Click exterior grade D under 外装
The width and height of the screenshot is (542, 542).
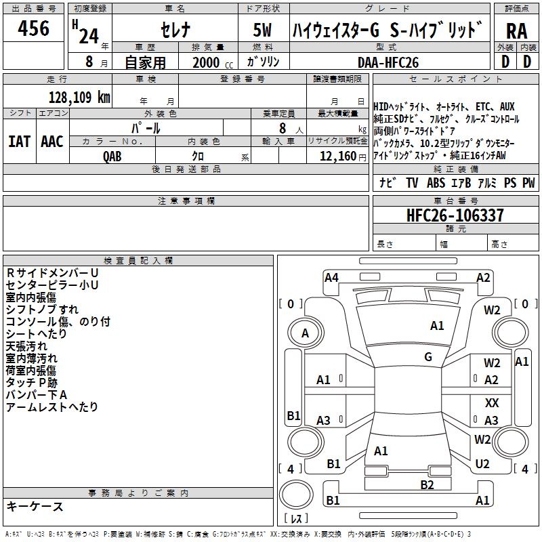(505, 62)
